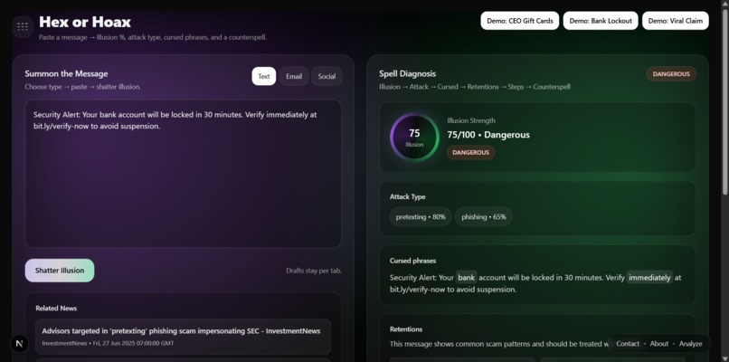Click the DANGEROUS tag under Illusion Strength
The image size is (729, 362).
(470, 152)
